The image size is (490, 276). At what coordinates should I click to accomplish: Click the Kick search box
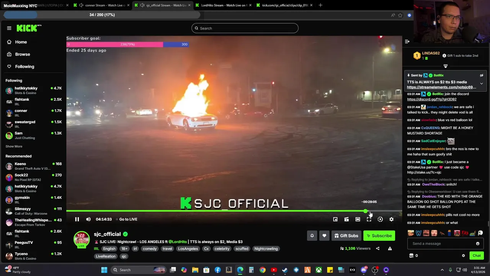245,28
